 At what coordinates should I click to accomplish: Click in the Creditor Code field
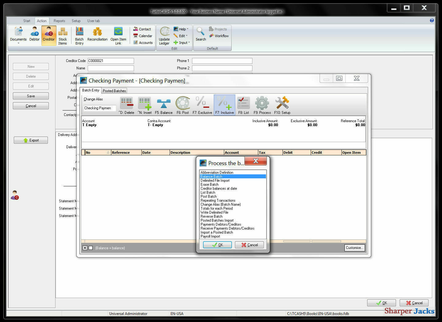coord(111,61)
